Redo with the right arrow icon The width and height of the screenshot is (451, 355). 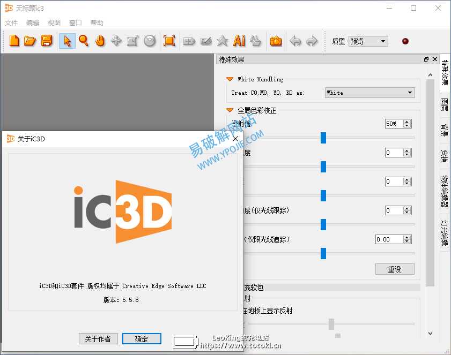coord(312,41)
